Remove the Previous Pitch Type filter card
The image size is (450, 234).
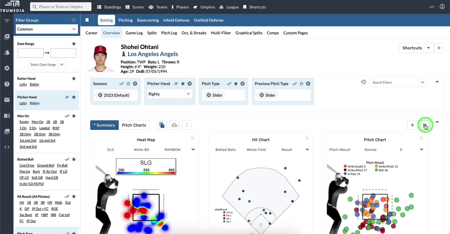(308, 84)
